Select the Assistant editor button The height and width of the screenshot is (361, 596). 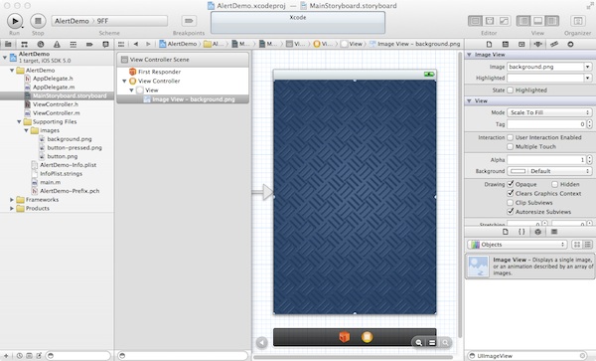pyautogui.click(x=490, y=21)
